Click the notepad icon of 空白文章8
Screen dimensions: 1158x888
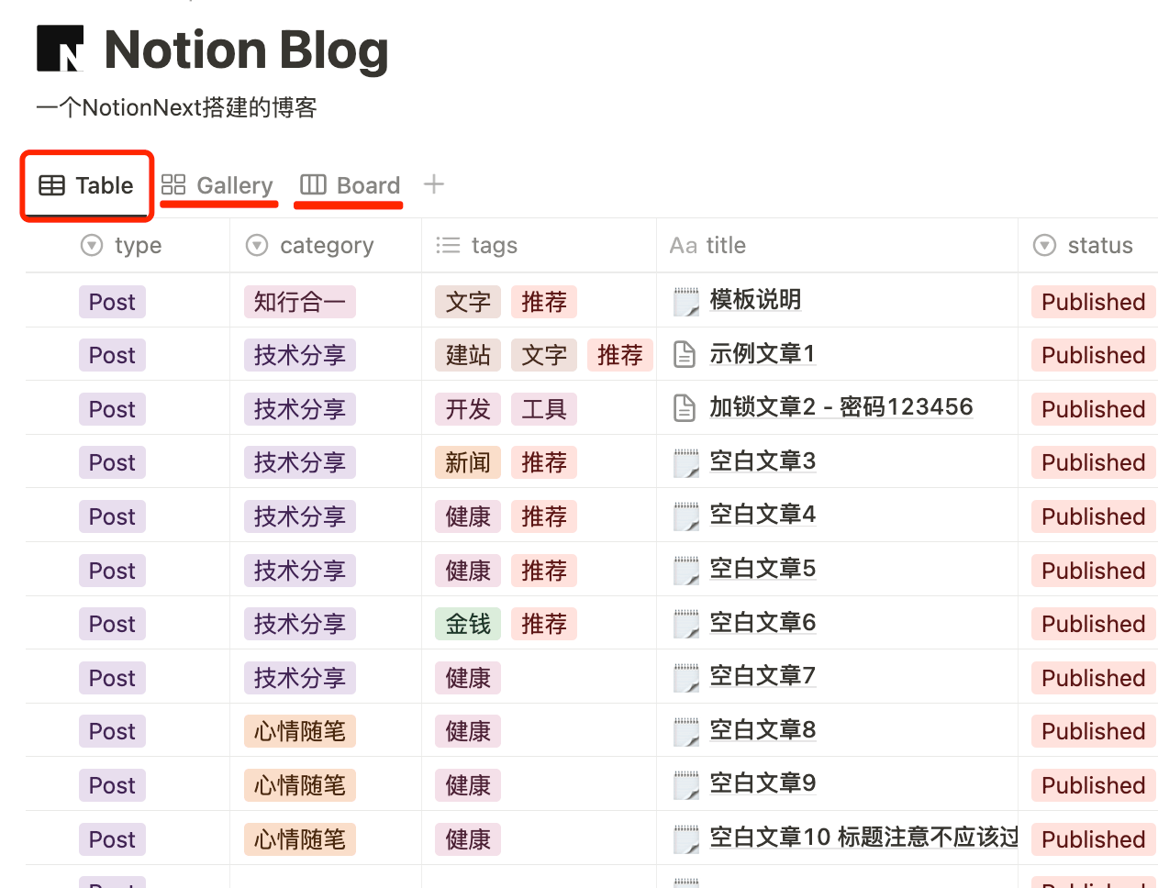click(x=686, y=731)
